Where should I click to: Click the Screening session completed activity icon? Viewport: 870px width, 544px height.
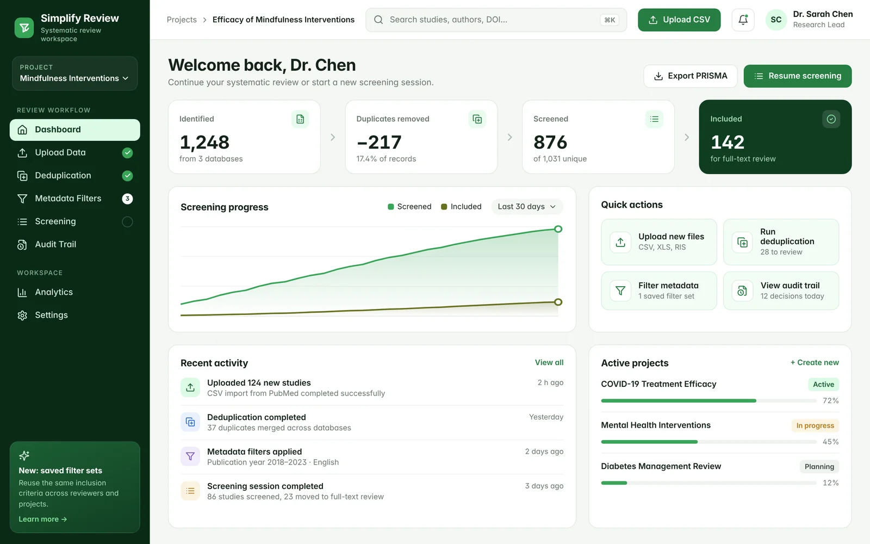(190, 491)
